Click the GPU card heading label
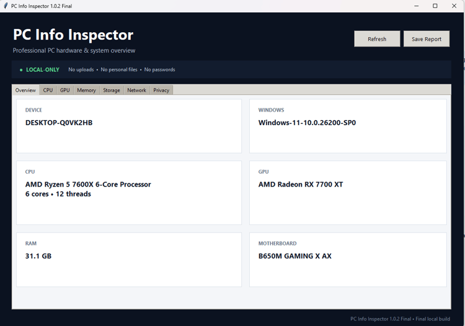Image resolution: width=465 pixels, height=326 pixels. pyautogui.click(x=263, y=172)
